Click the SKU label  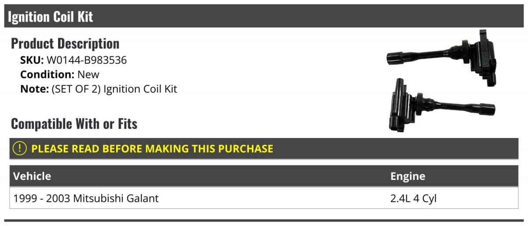click(x=32, y=60)
